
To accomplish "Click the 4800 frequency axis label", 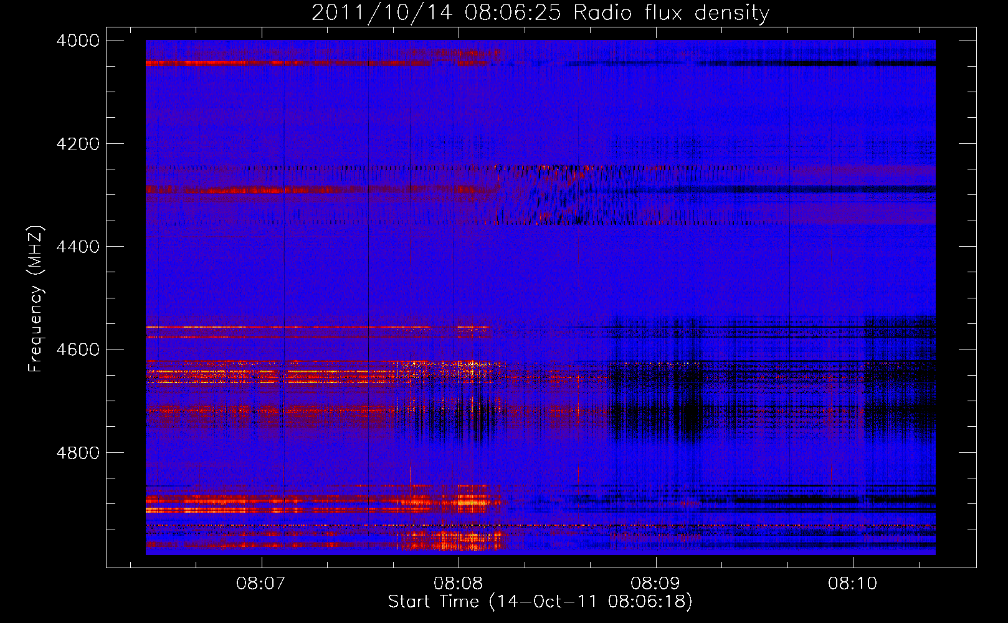I will [x=77, y=453].
